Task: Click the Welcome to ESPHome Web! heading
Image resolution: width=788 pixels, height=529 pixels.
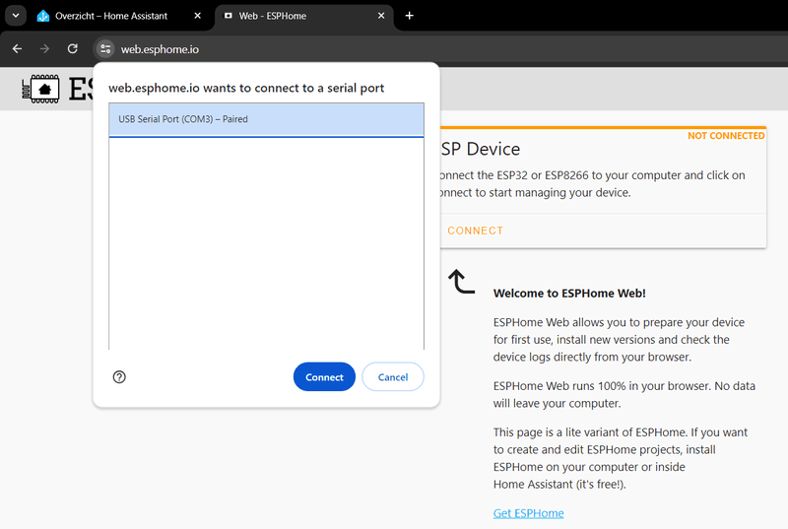Action: point(569,294)
